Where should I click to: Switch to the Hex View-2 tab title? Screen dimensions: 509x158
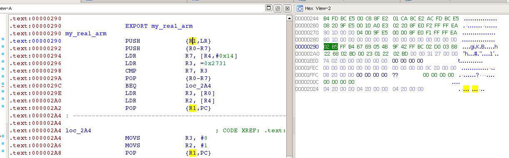pos(318,8)
